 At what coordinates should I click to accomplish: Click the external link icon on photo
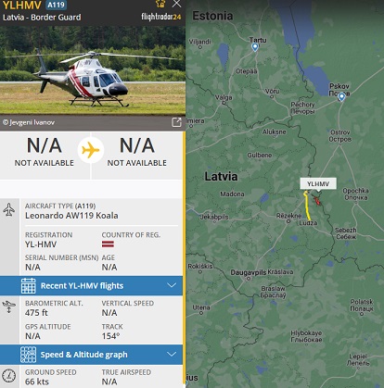[x=176, y=122]
